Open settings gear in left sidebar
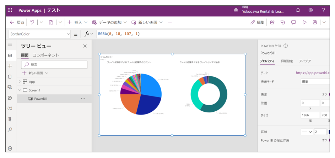The height and width of the screenshot is (158, 335). click(x=10, y=148)
